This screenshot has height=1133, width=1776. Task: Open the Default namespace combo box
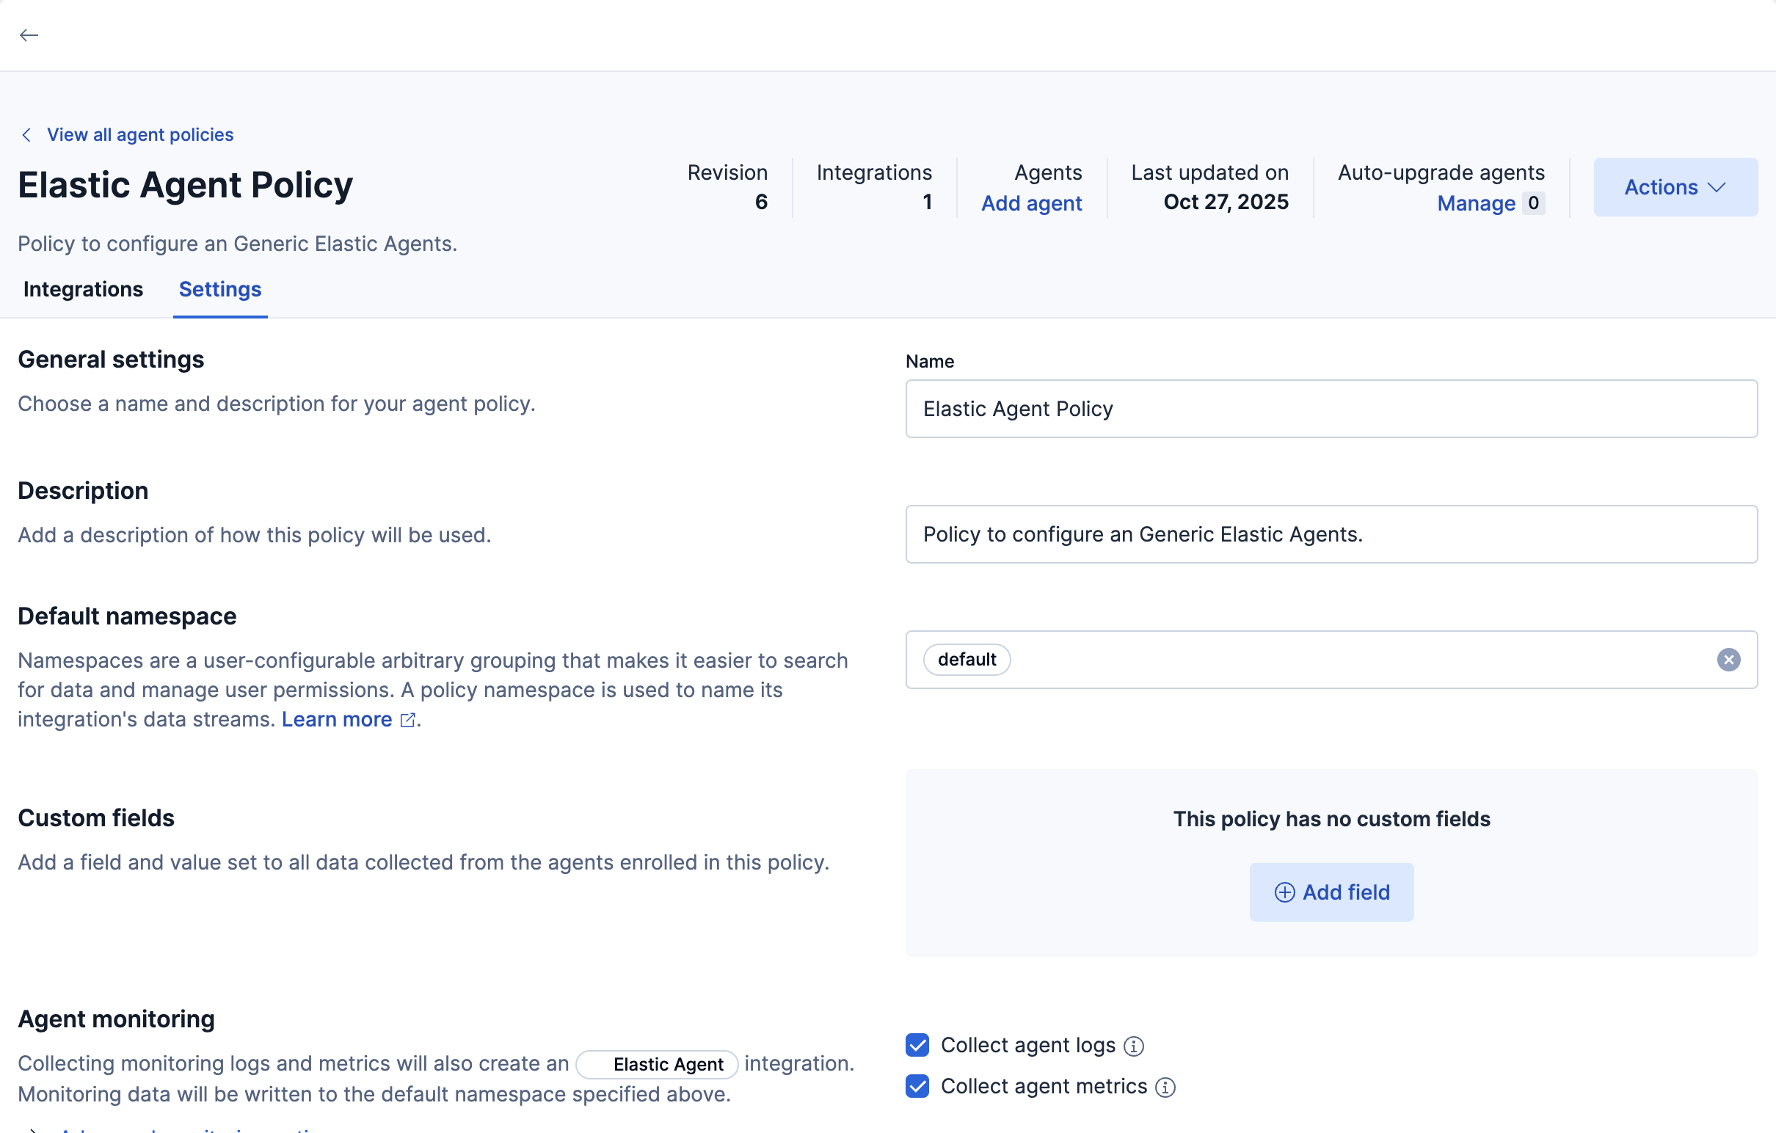[1331, 660]
